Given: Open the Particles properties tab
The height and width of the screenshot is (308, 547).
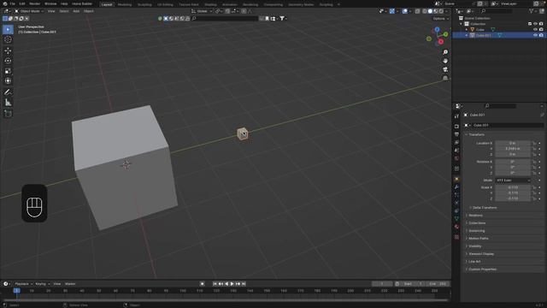Looking at the screenshot, I should [456, 195].
